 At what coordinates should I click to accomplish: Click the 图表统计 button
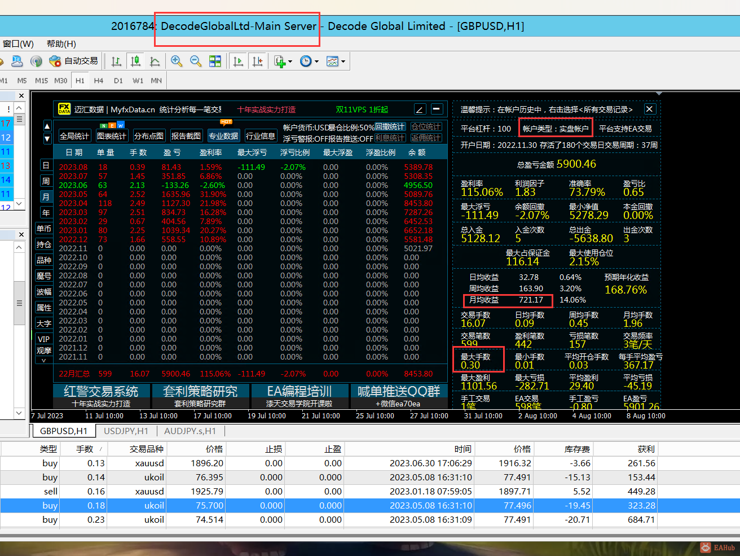111,136
